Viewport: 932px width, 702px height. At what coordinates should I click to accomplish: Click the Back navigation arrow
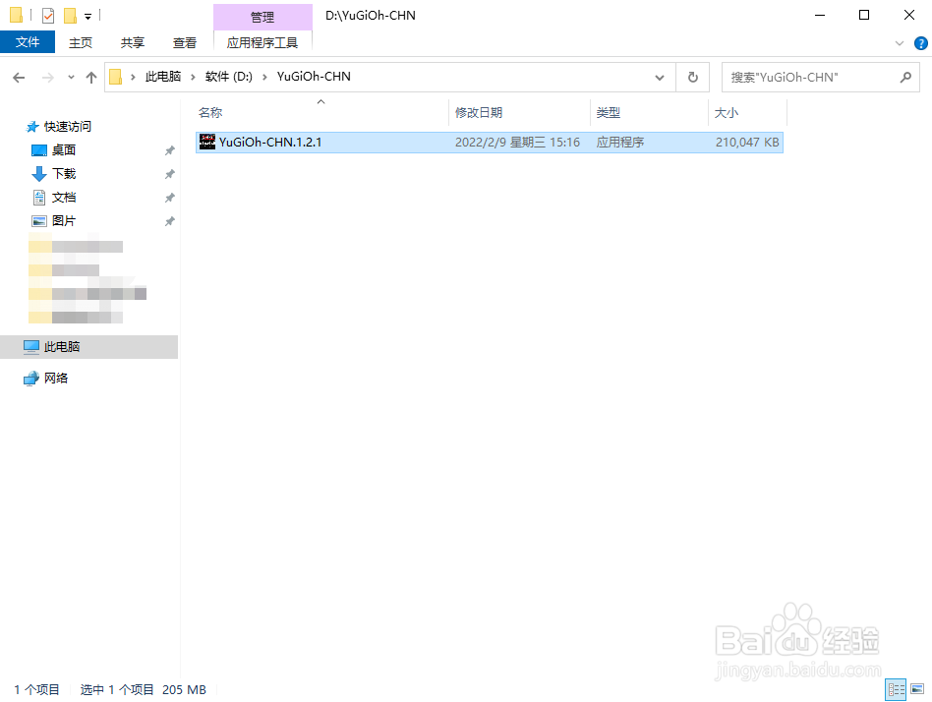point(19,77)
